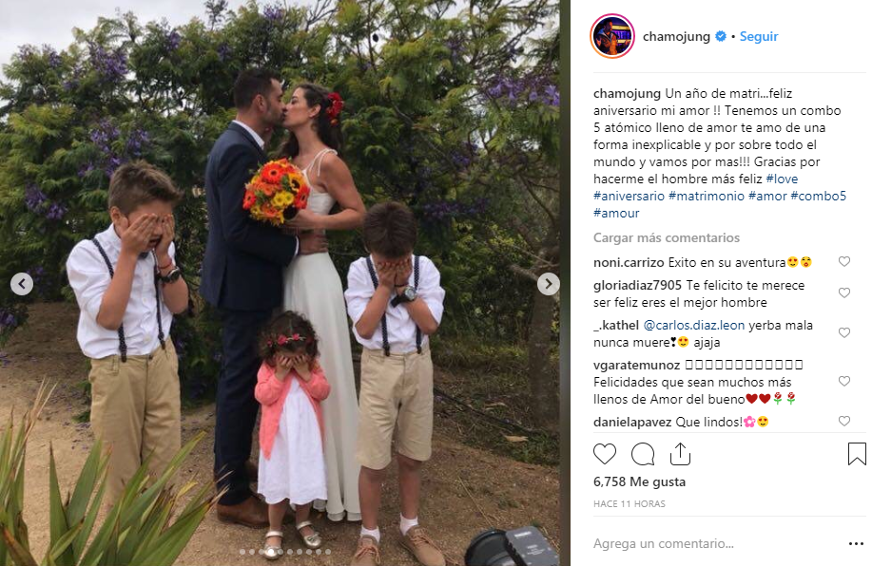This screenshot has height=566, width=872.
Task: Like noni.carrizo's comment
Action: [x=844, y=261]
